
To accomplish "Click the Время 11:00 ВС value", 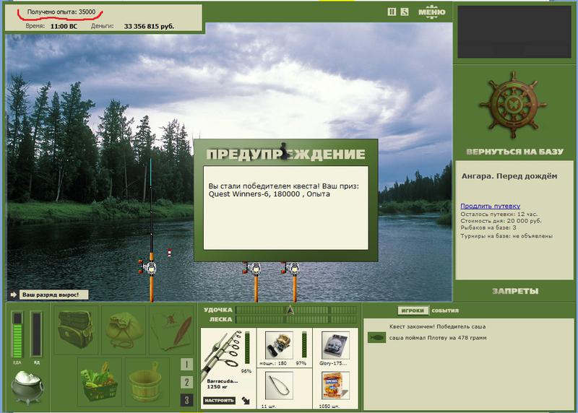I will pos(64,26).
